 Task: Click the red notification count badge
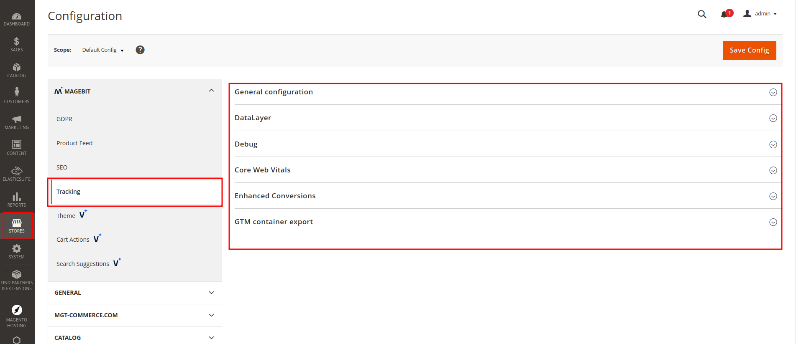pos(729,13)
